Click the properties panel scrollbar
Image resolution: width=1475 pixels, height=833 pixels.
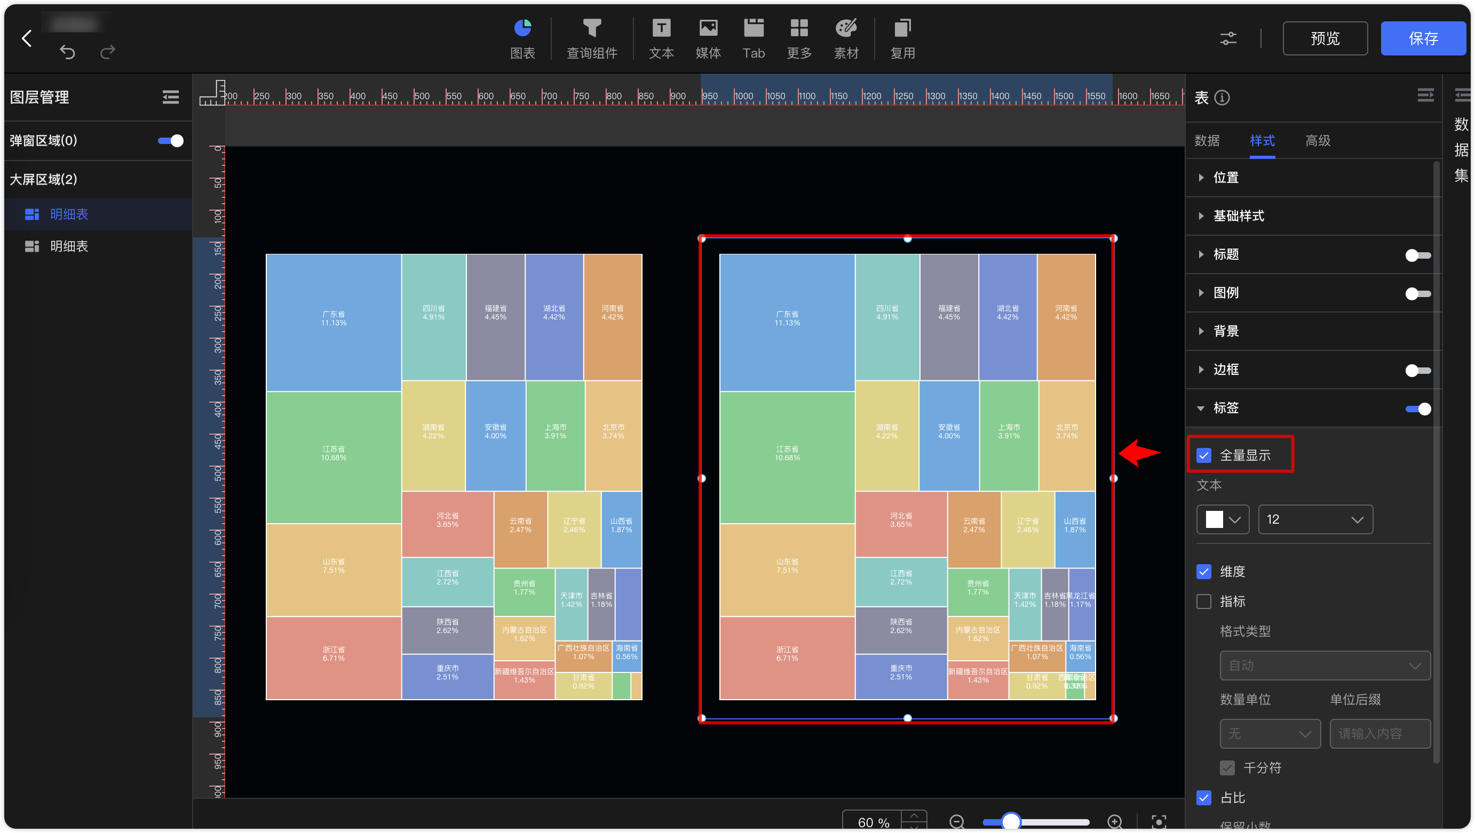[x=1436, y=462]
